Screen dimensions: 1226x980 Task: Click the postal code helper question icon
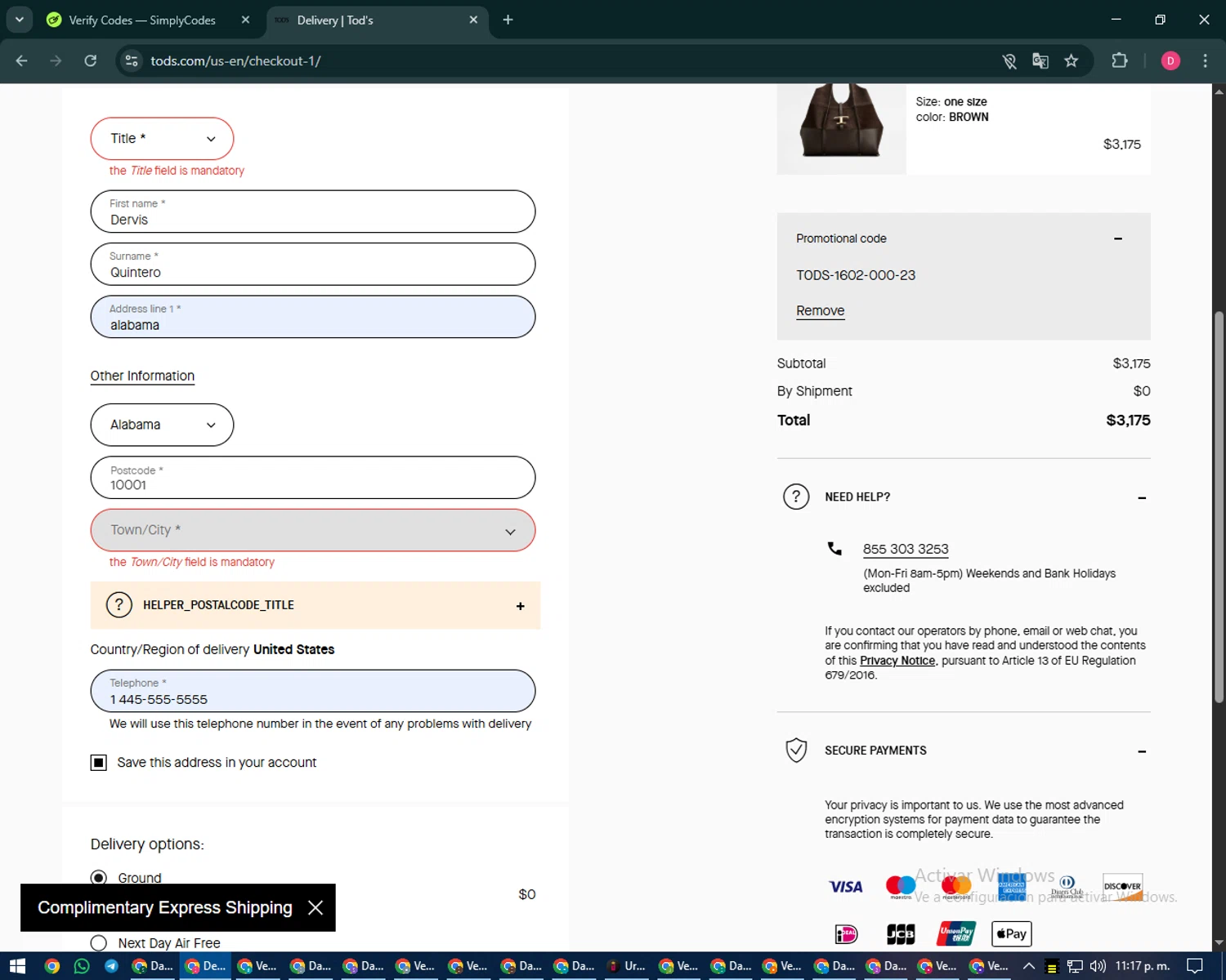[x=119, y=605]
